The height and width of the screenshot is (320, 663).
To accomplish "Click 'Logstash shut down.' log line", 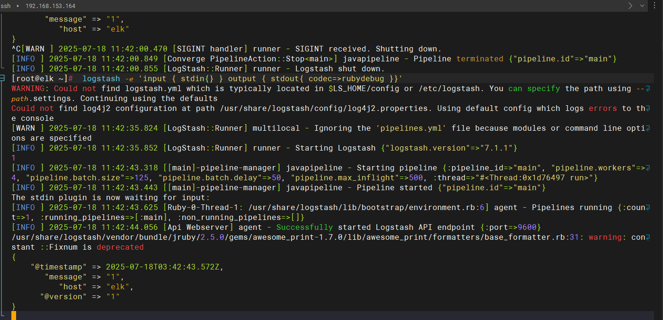I will click(340, 69).
